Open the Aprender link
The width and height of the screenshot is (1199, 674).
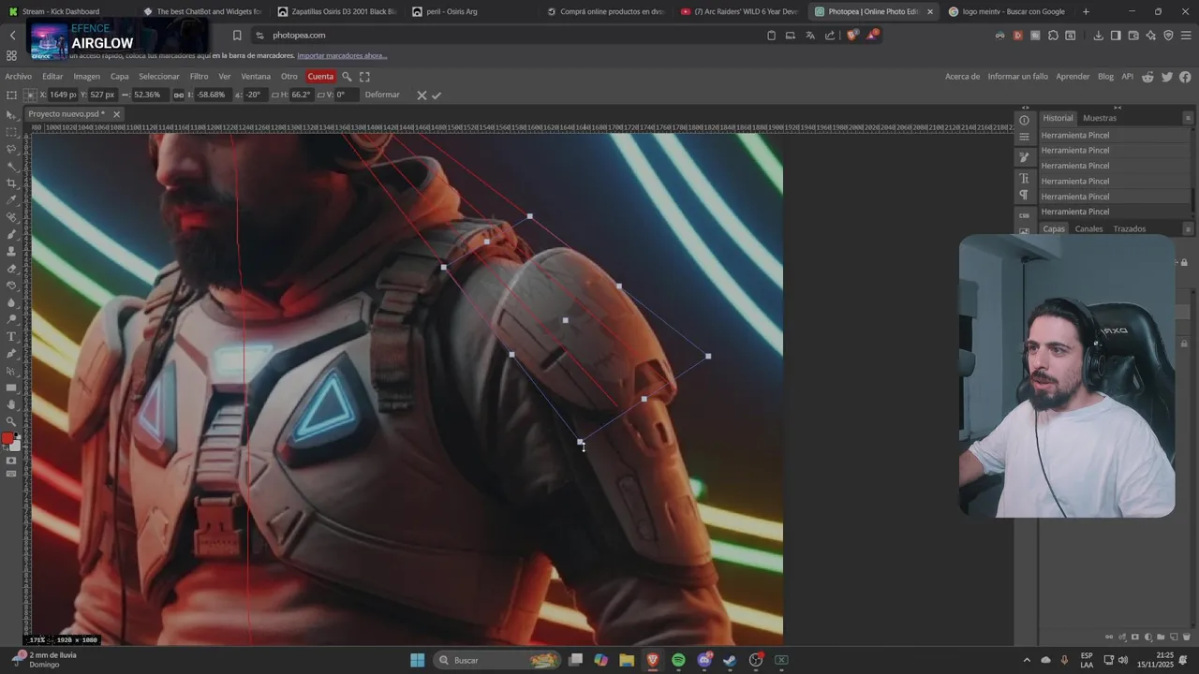pos(1073,77)
